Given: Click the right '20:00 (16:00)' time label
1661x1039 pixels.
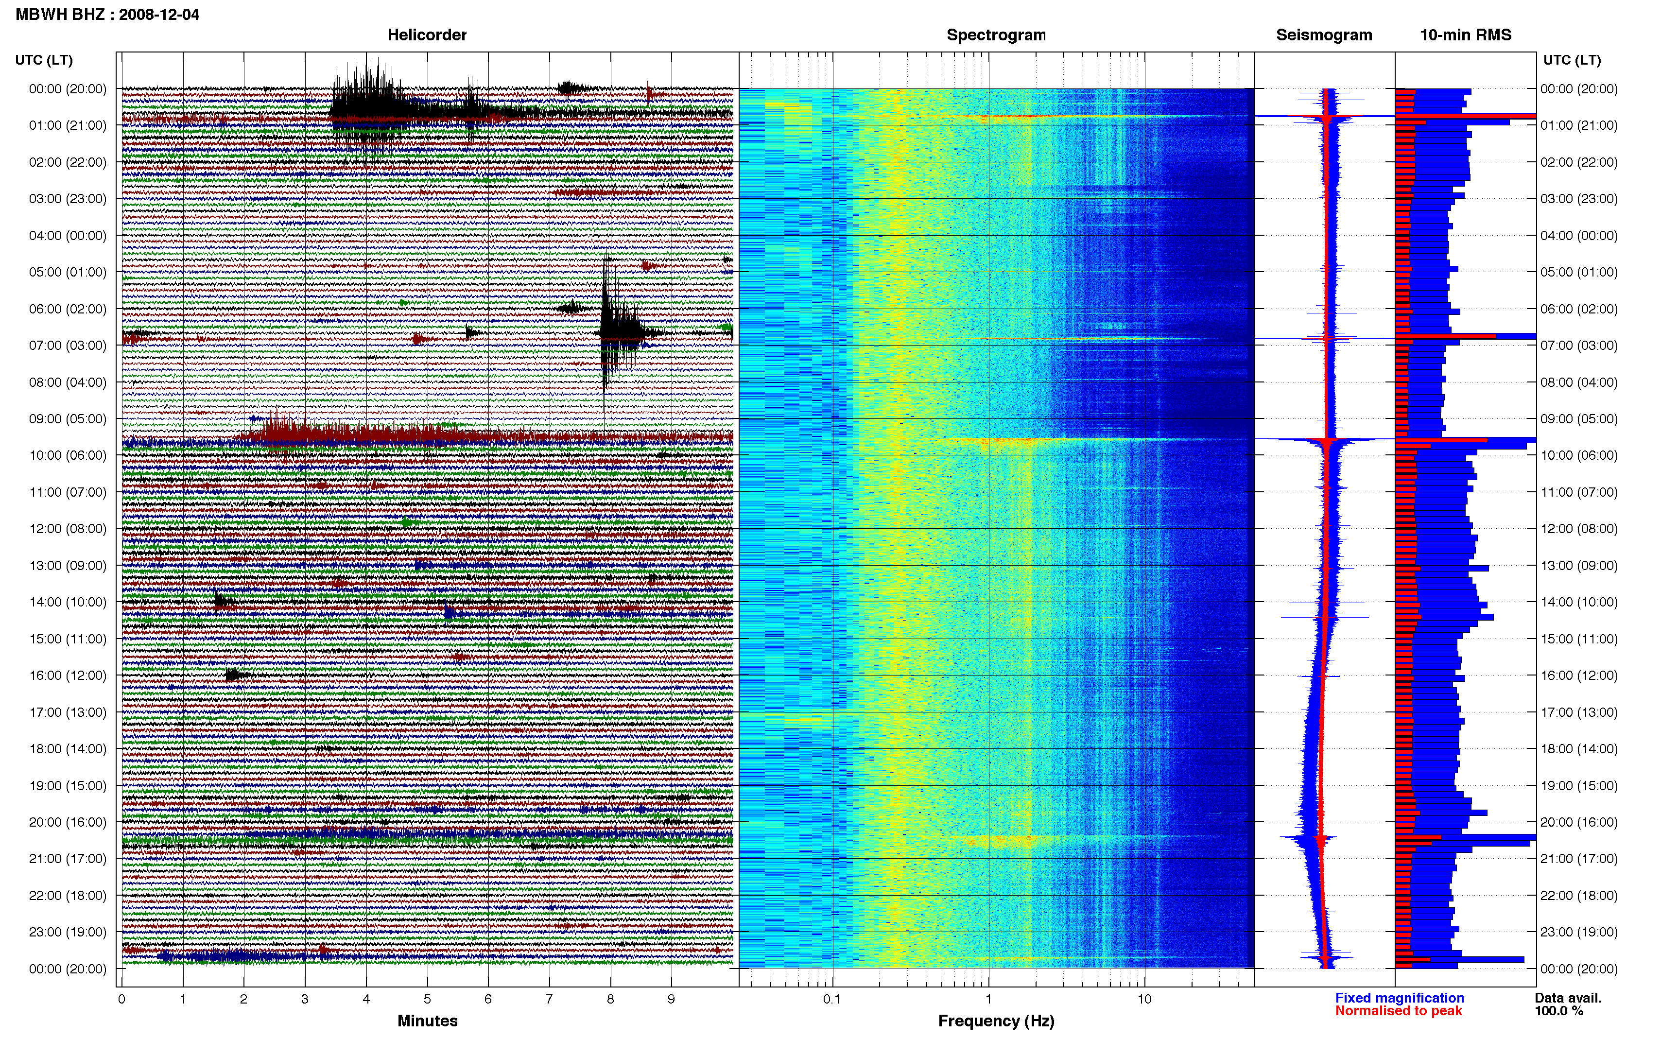Looking at the screenshot, I should (x=1578, y=822).
